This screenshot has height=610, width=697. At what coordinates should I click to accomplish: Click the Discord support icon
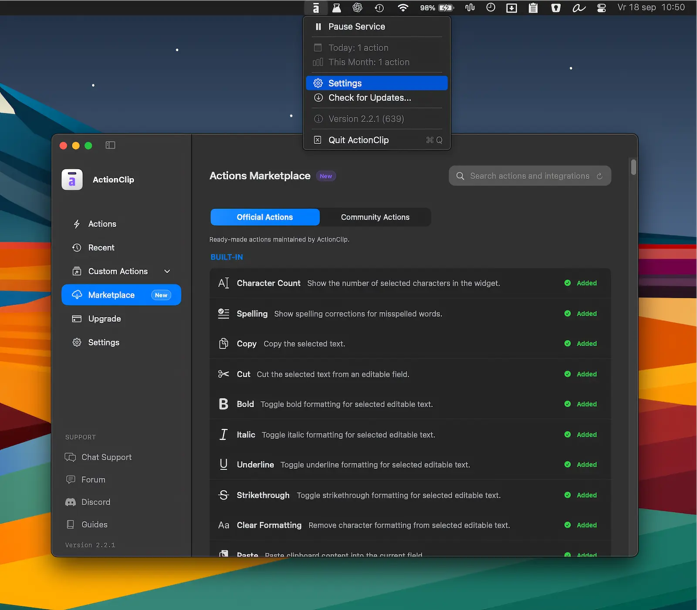click(70, 502)
